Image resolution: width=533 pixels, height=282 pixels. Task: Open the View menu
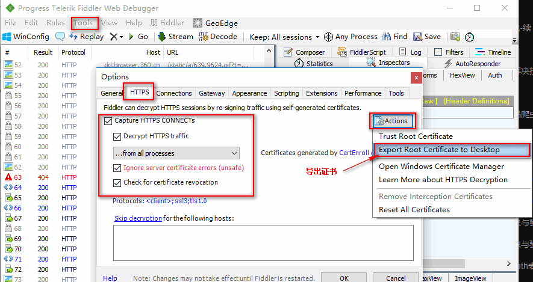(x=110, y=23)
